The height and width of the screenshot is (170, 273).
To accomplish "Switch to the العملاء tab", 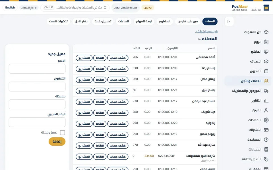I will [x=210, y=21].
